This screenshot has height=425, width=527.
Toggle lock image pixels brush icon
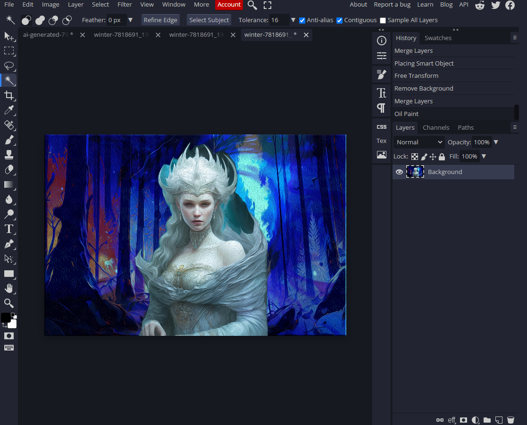pyautogui.click(x=424, y=157)
